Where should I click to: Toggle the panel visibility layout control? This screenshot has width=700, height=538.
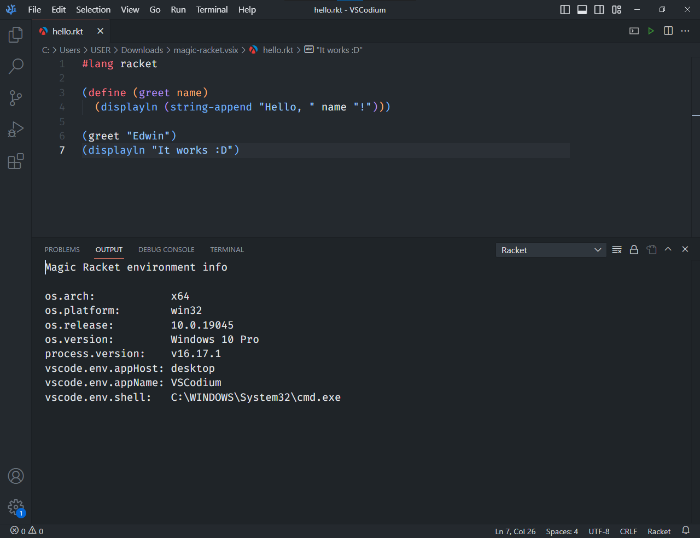point(581,9)
